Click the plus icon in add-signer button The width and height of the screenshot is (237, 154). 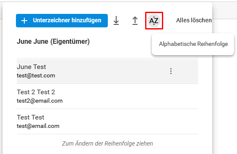(x=24, y=21)
